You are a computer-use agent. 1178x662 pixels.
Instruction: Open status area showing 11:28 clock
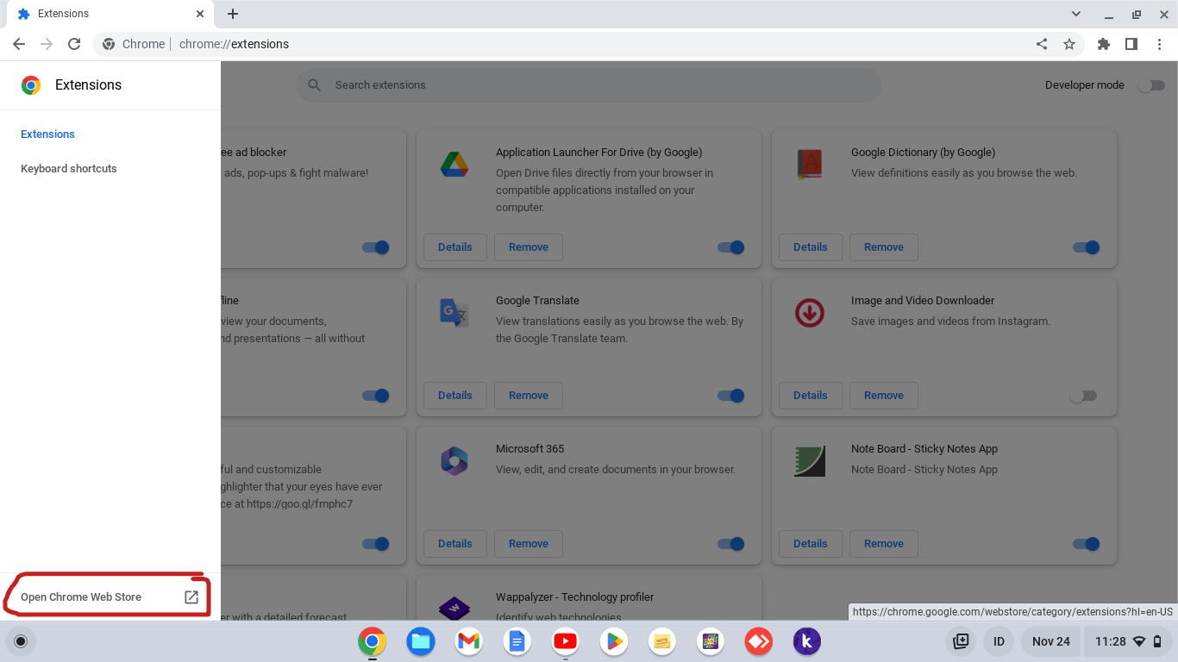pos(1129,641)
